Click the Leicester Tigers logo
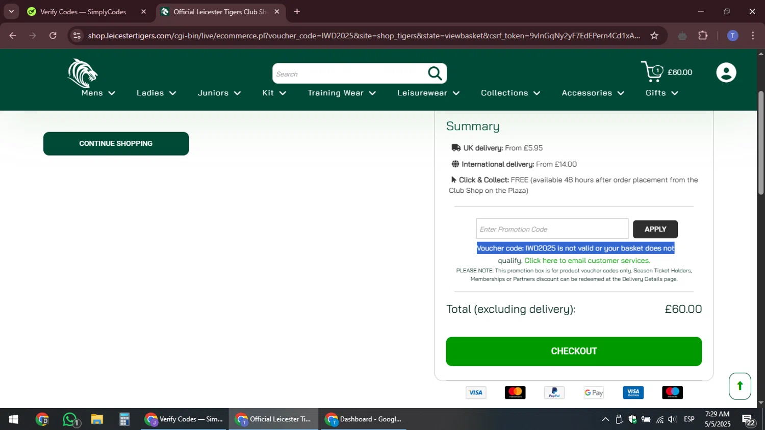 pyautogui.click(x=83, y=73)
